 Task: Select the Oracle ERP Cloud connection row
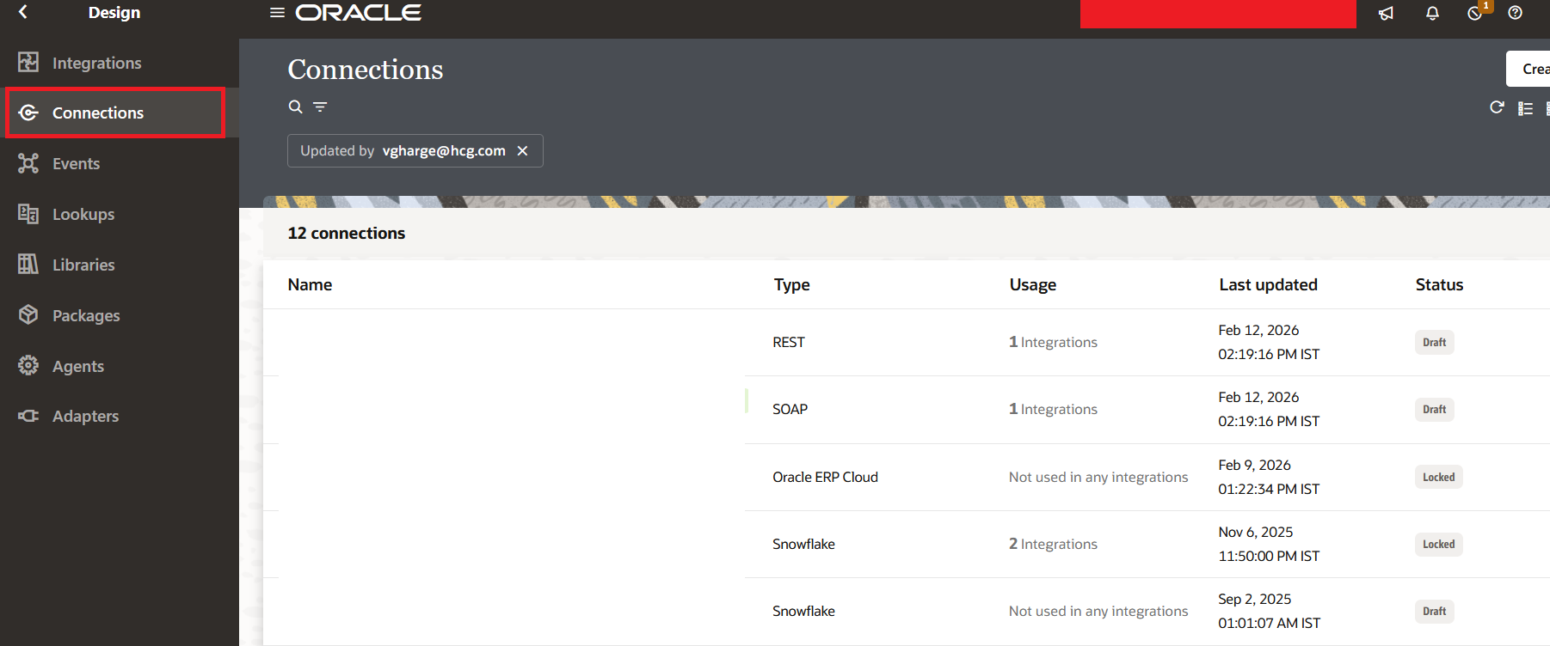[x=824, y=477]
